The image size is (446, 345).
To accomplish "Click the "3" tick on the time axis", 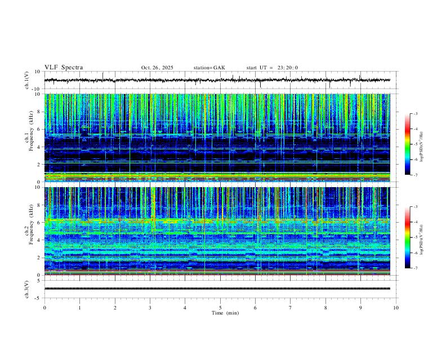I will 150,308.
